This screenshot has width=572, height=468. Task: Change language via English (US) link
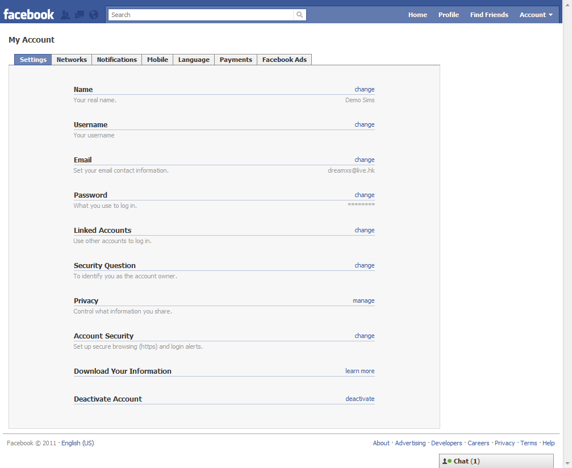click(78, 443)
